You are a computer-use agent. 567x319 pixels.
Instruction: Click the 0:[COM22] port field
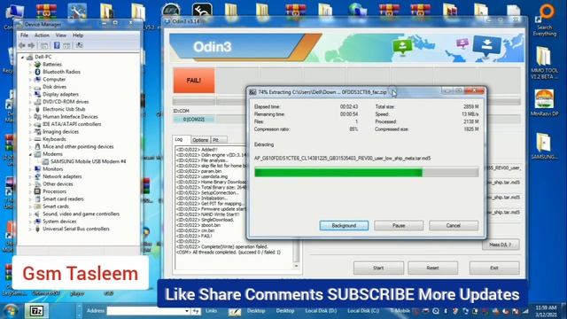coord(194,120)
